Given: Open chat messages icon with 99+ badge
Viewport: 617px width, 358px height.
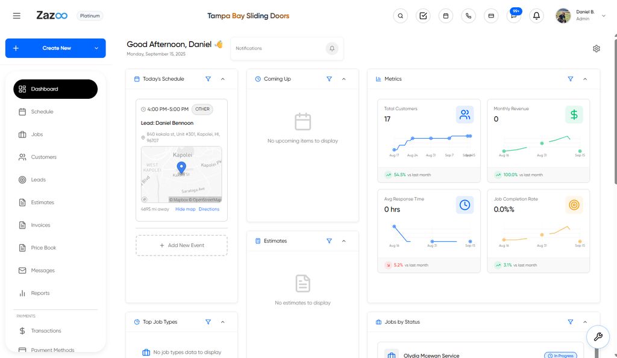Looking at the screenshot, I should [x=513, y=16].
